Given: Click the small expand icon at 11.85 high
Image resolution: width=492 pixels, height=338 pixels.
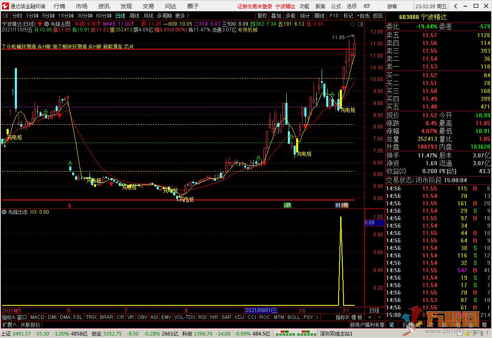Looking at the screenshot, I should pos(351,37).
